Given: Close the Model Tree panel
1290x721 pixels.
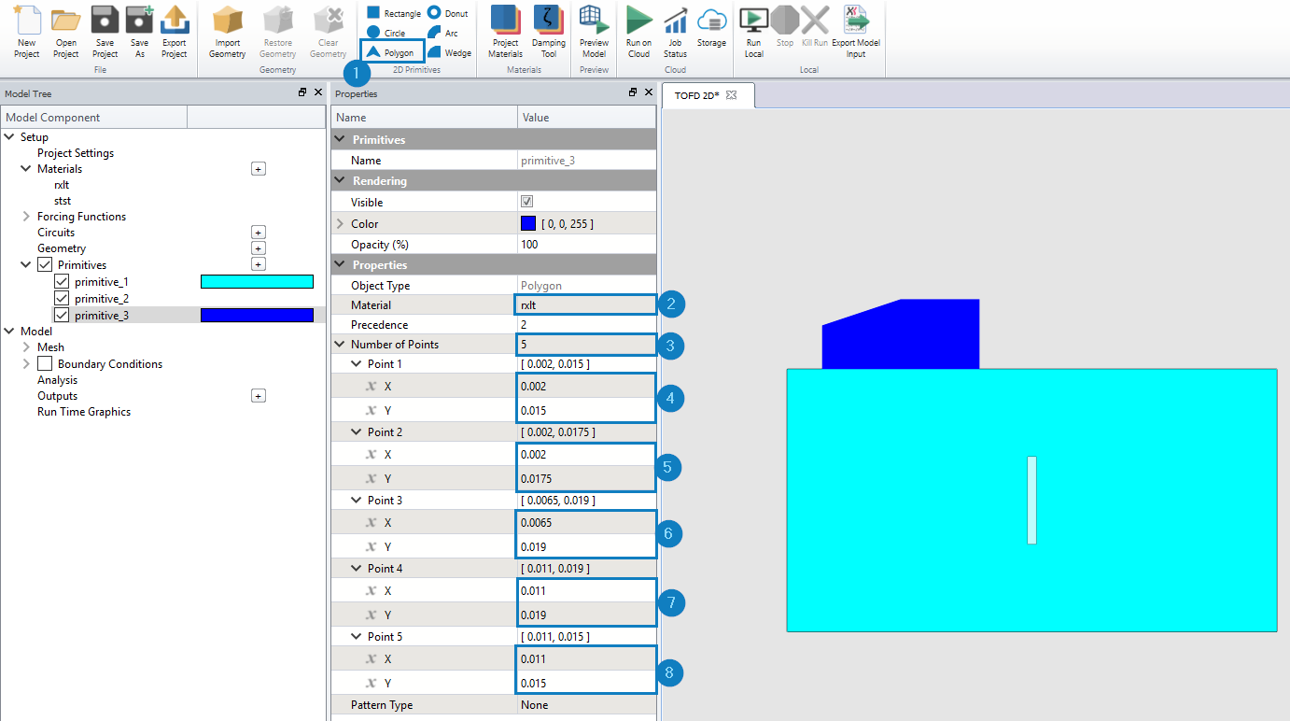Looking at the screenshot, I should point(318,92).
